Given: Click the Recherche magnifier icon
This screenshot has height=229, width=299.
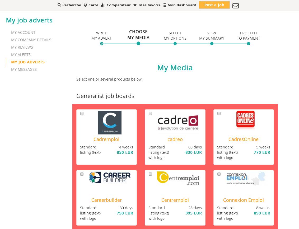Looking at the screenshot, I should click(59, 5).
